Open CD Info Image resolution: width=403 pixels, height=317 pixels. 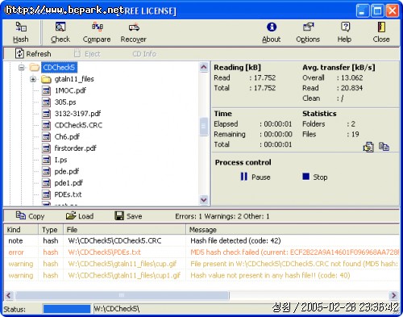click(x=144, y=54)
